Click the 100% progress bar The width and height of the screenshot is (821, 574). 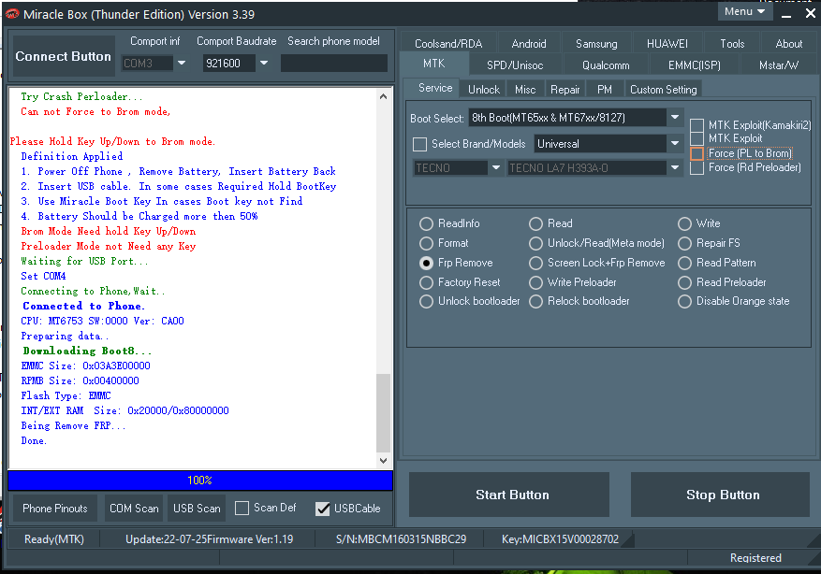coord(200,481)
